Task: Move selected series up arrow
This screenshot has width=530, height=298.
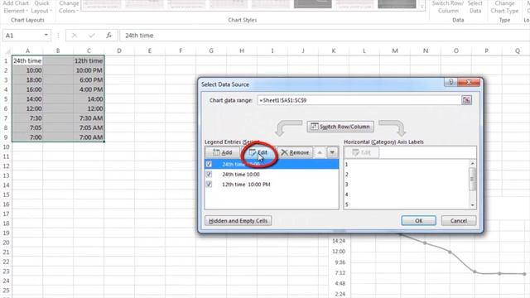Action: (x=320, y=152)
